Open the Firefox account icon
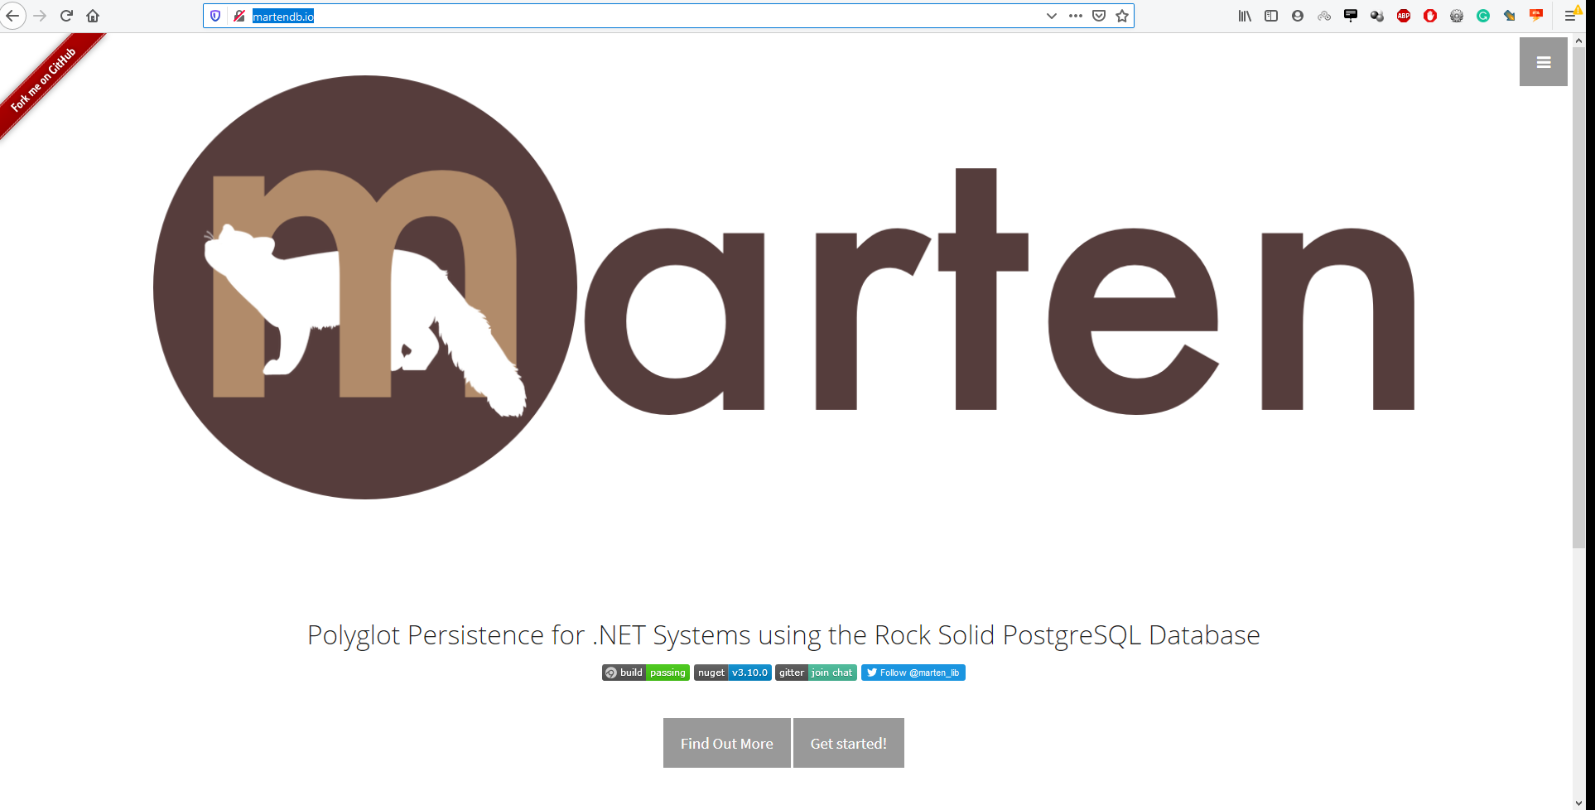Image resolution: width=1595 pixels, height=810 pixels. [1298, 16]
